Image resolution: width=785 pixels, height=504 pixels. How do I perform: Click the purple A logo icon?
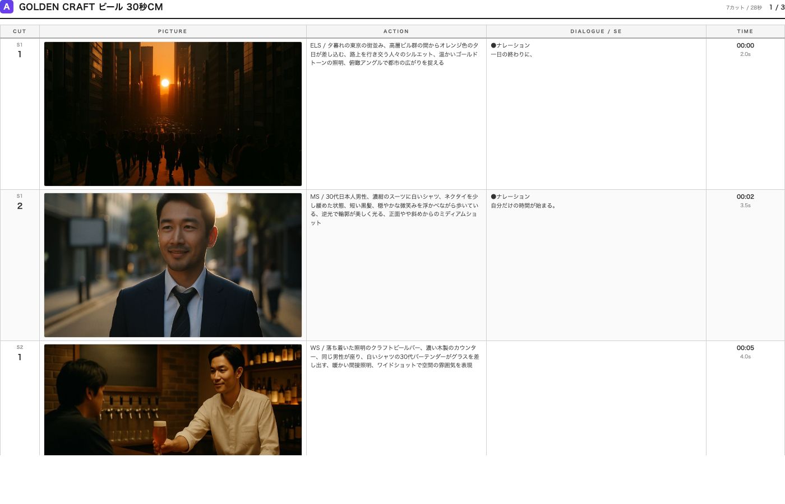point(7,7)
